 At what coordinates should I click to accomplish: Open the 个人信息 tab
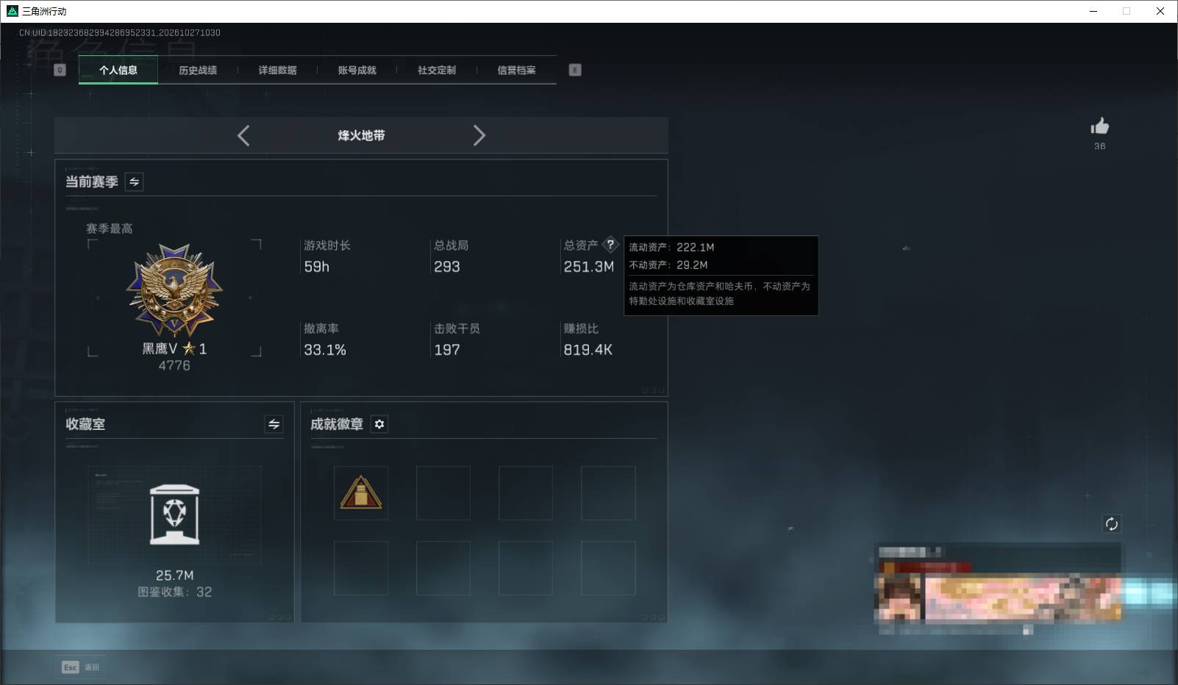118,70
